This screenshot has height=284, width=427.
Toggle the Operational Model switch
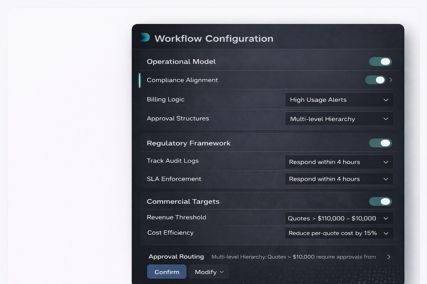[380, 62]
